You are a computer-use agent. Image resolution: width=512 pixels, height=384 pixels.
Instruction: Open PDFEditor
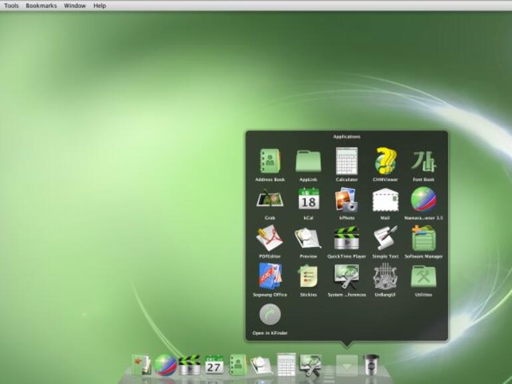pyautogui.click(x=270, y=238)
